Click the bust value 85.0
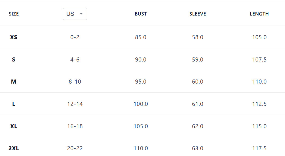 coord(141,37)
